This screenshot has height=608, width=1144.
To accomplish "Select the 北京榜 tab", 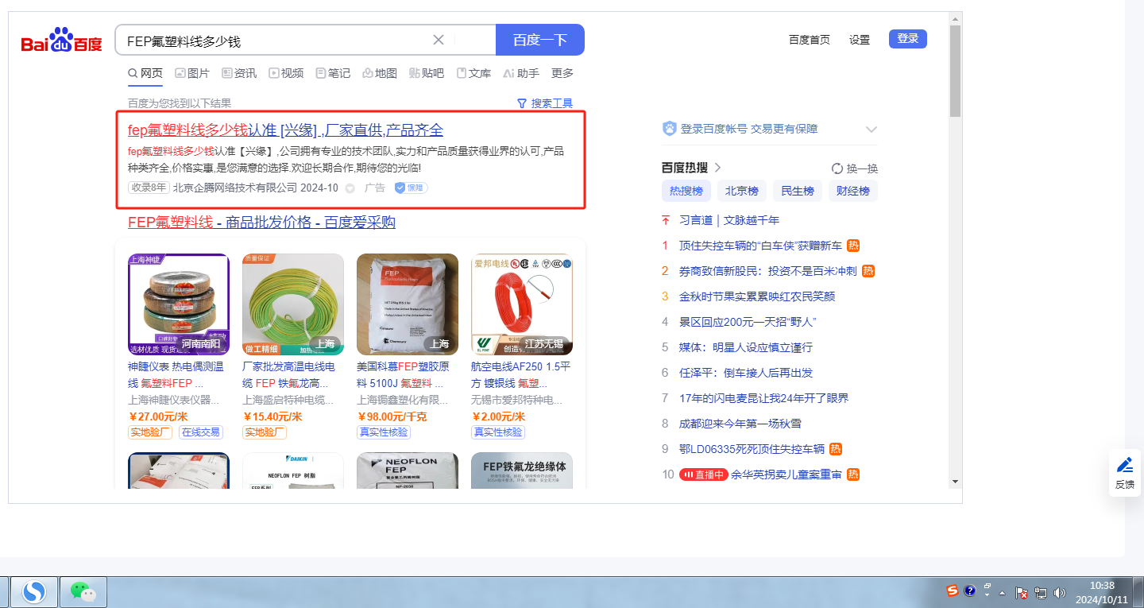I will [x=742, y=191].
